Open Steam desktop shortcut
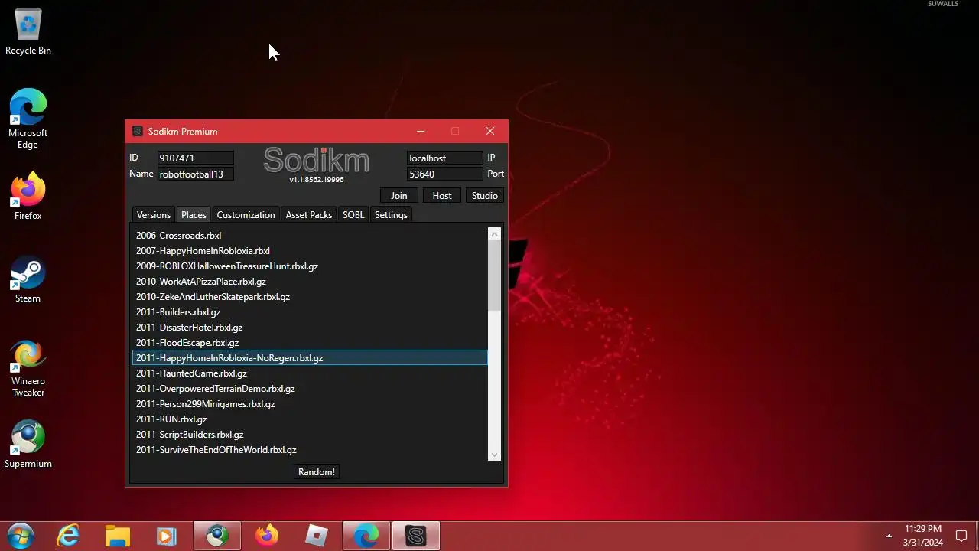Screen dimensions: 979x551 [x=28, y=279]
